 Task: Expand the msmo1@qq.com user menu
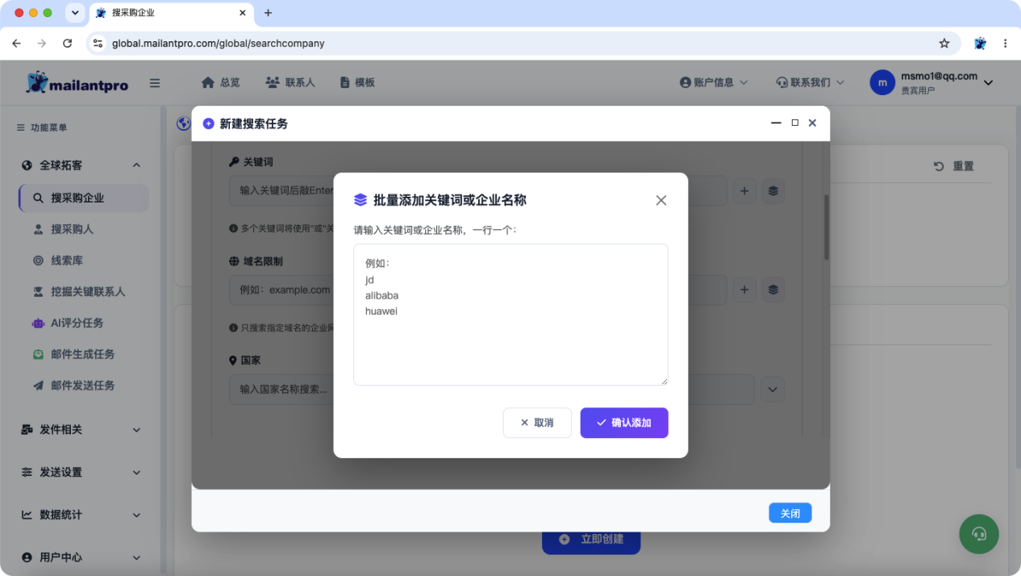pyautogui.click(x=988, y=82)
